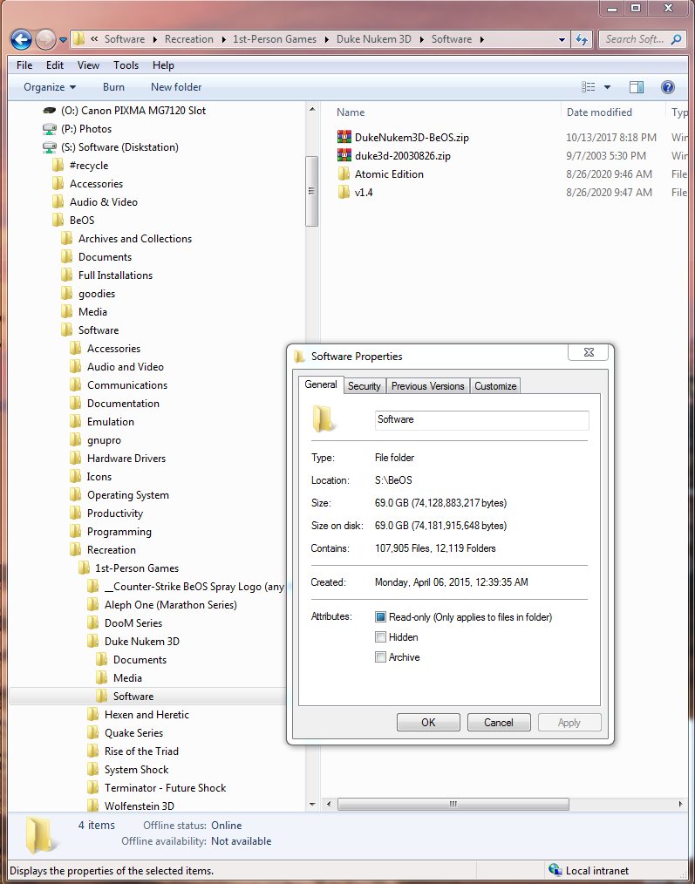Enable the Hidden attribute checkbox
695x884 pixels.
click(x=380, y=637)
